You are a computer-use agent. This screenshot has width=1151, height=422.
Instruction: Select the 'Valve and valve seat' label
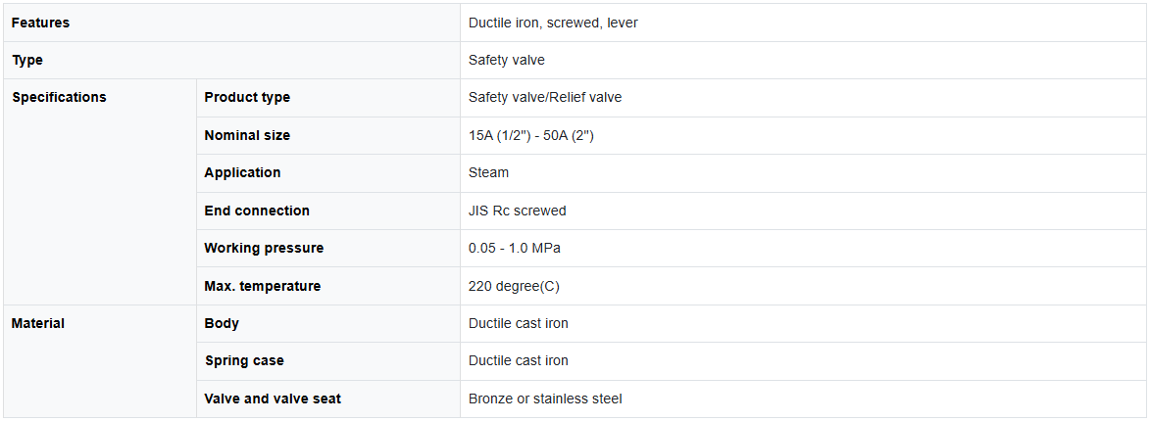pos(273,399)
